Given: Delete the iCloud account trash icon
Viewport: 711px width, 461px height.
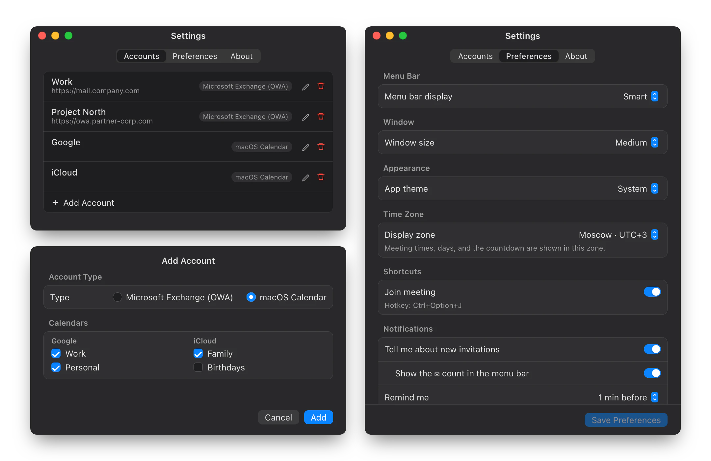Looking at the screenshot, I should point(321,177).
